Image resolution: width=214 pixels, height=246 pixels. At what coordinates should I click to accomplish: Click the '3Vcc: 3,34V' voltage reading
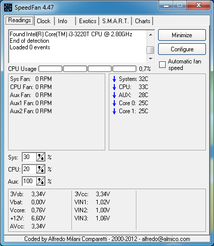[92, 194]
